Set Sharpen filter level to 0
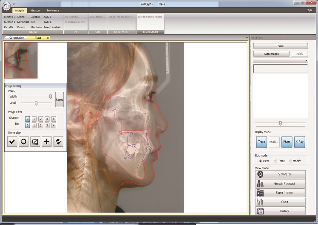 coord(28,119)
